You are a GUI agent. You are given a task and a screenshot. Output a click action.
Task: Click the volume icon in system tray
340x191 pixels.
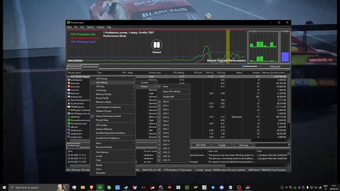pos(316,187)
